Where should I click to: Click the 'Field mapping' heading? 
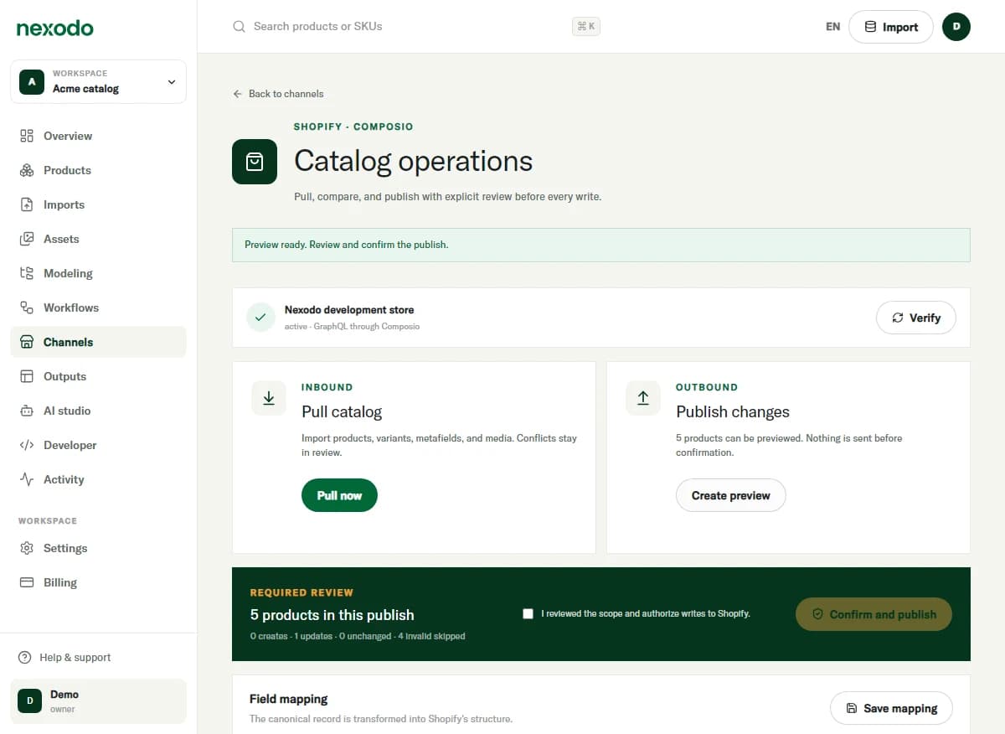(x=289, y=699)
